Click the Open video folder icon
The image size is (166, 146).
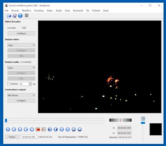9,16
